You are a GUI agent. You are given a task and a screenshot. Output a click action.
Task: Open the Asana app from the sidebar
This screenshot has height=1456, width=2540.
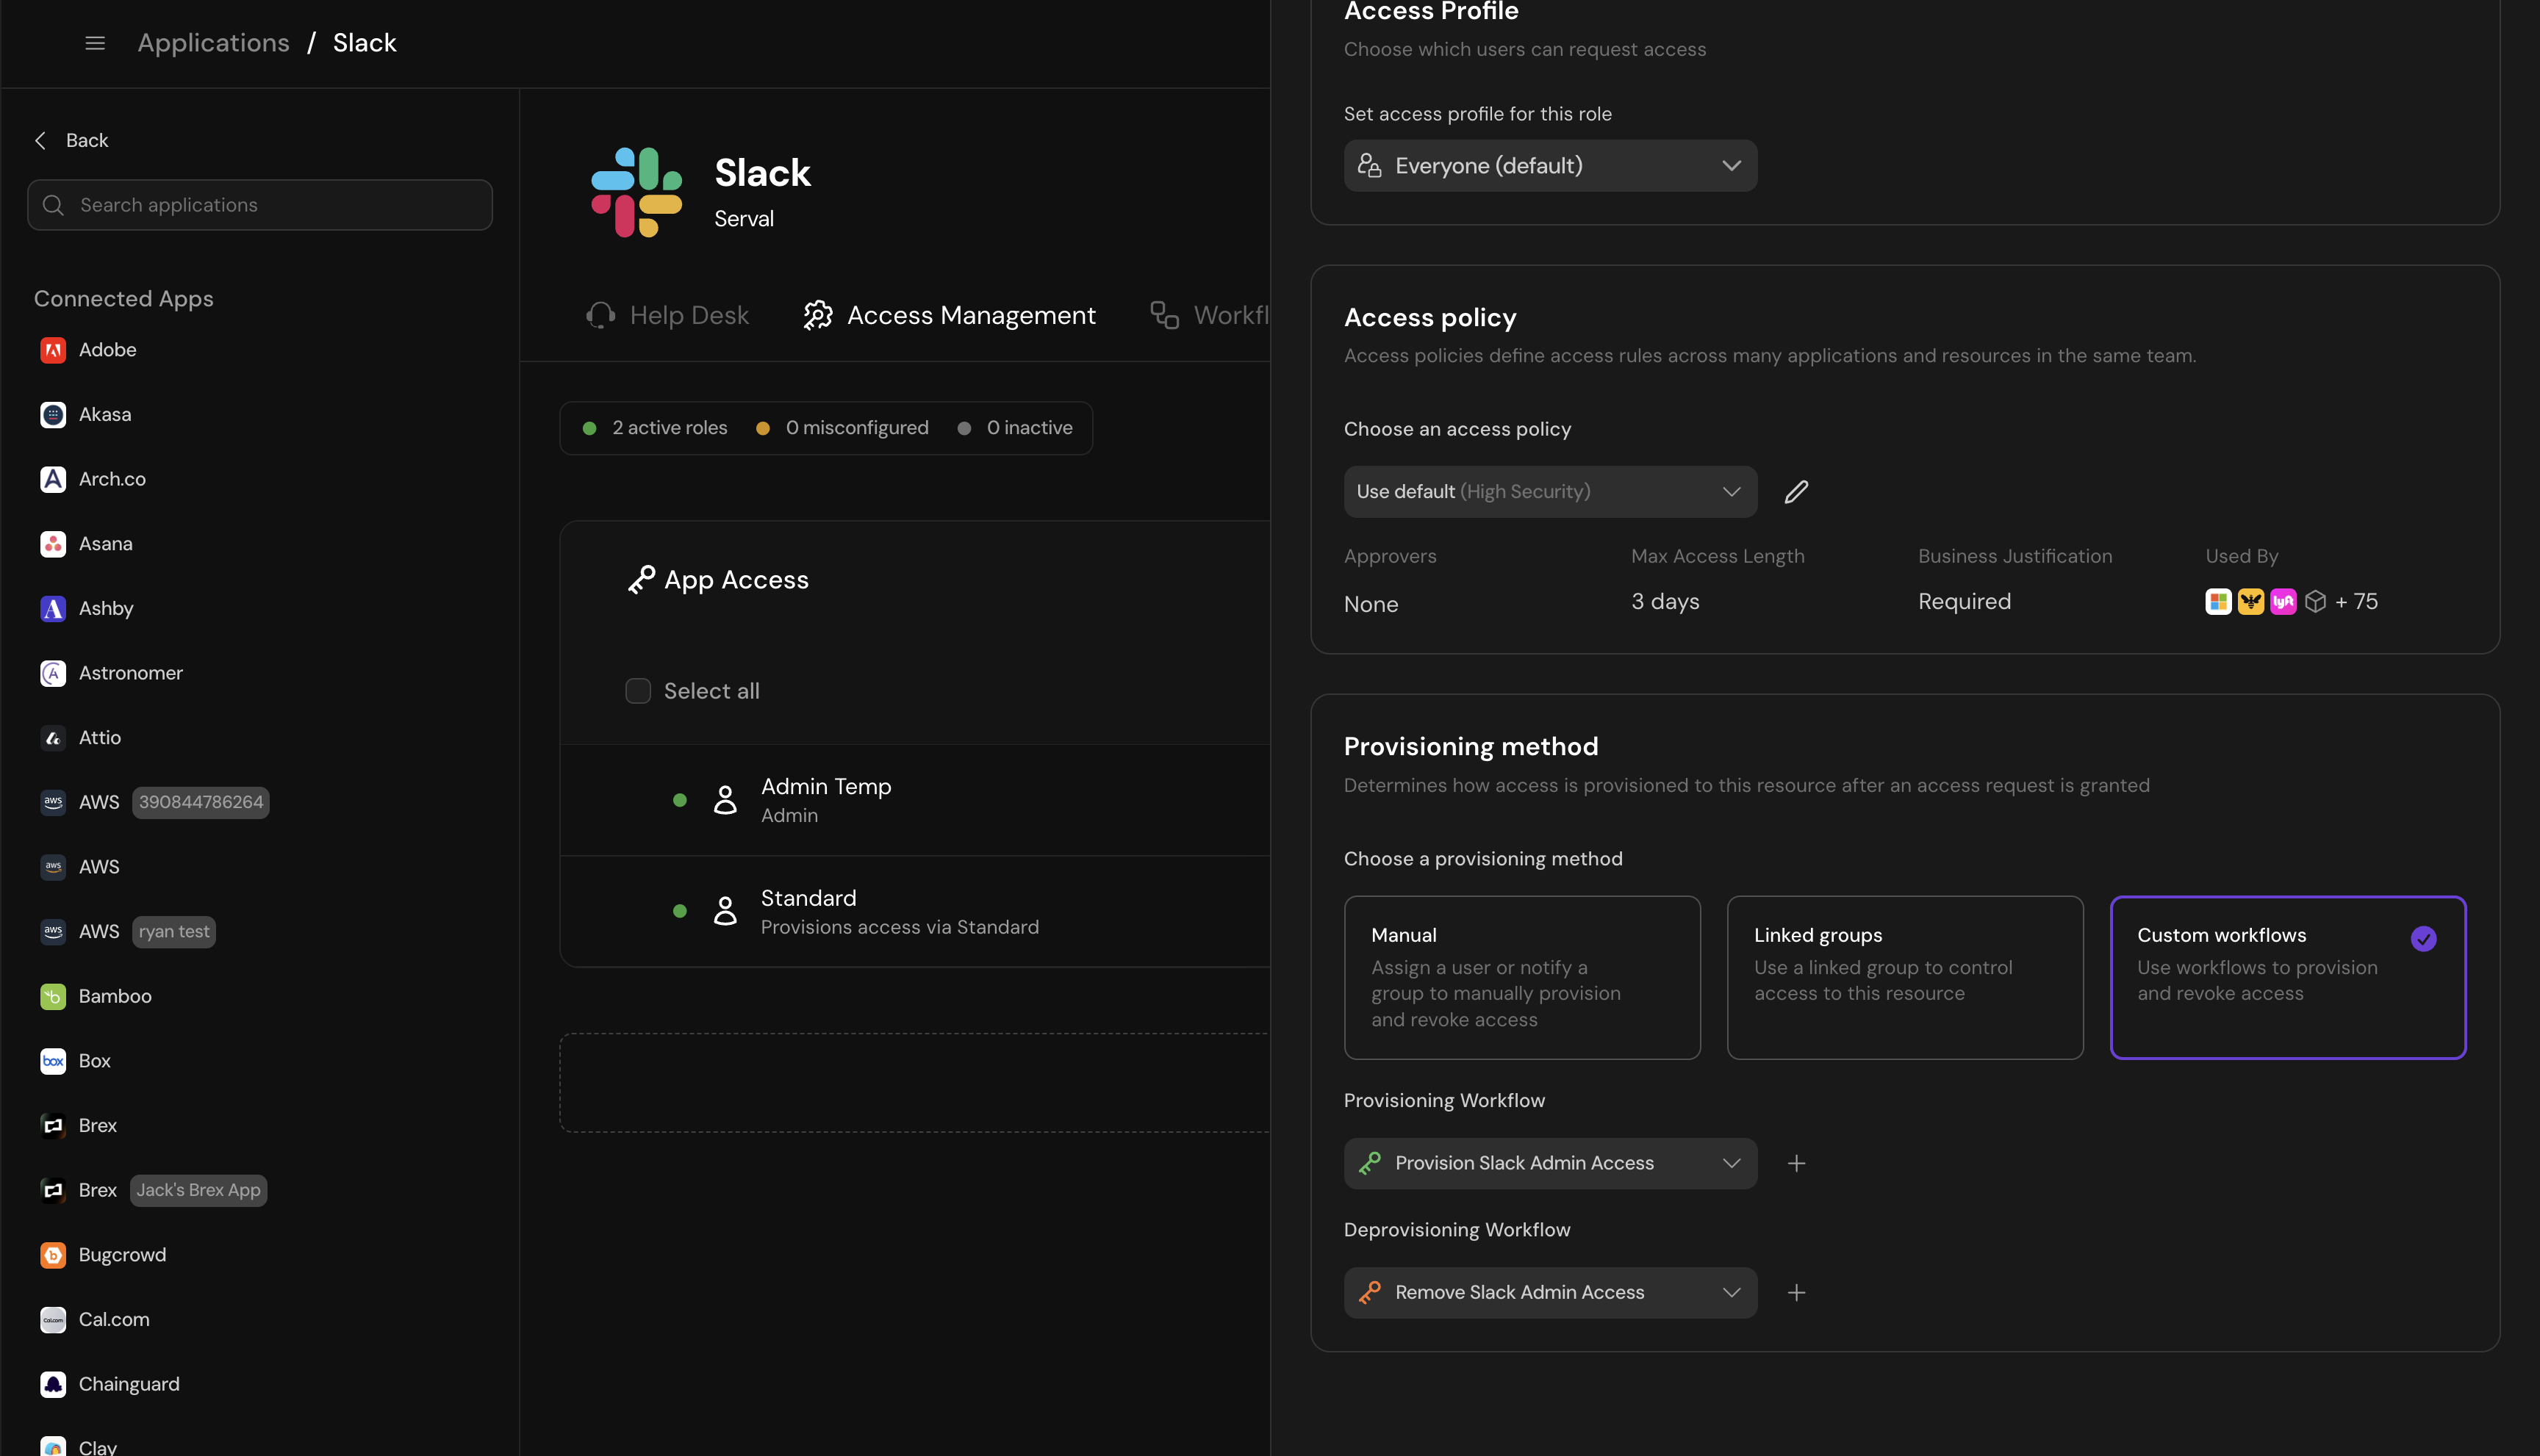[x=105, y=543]
